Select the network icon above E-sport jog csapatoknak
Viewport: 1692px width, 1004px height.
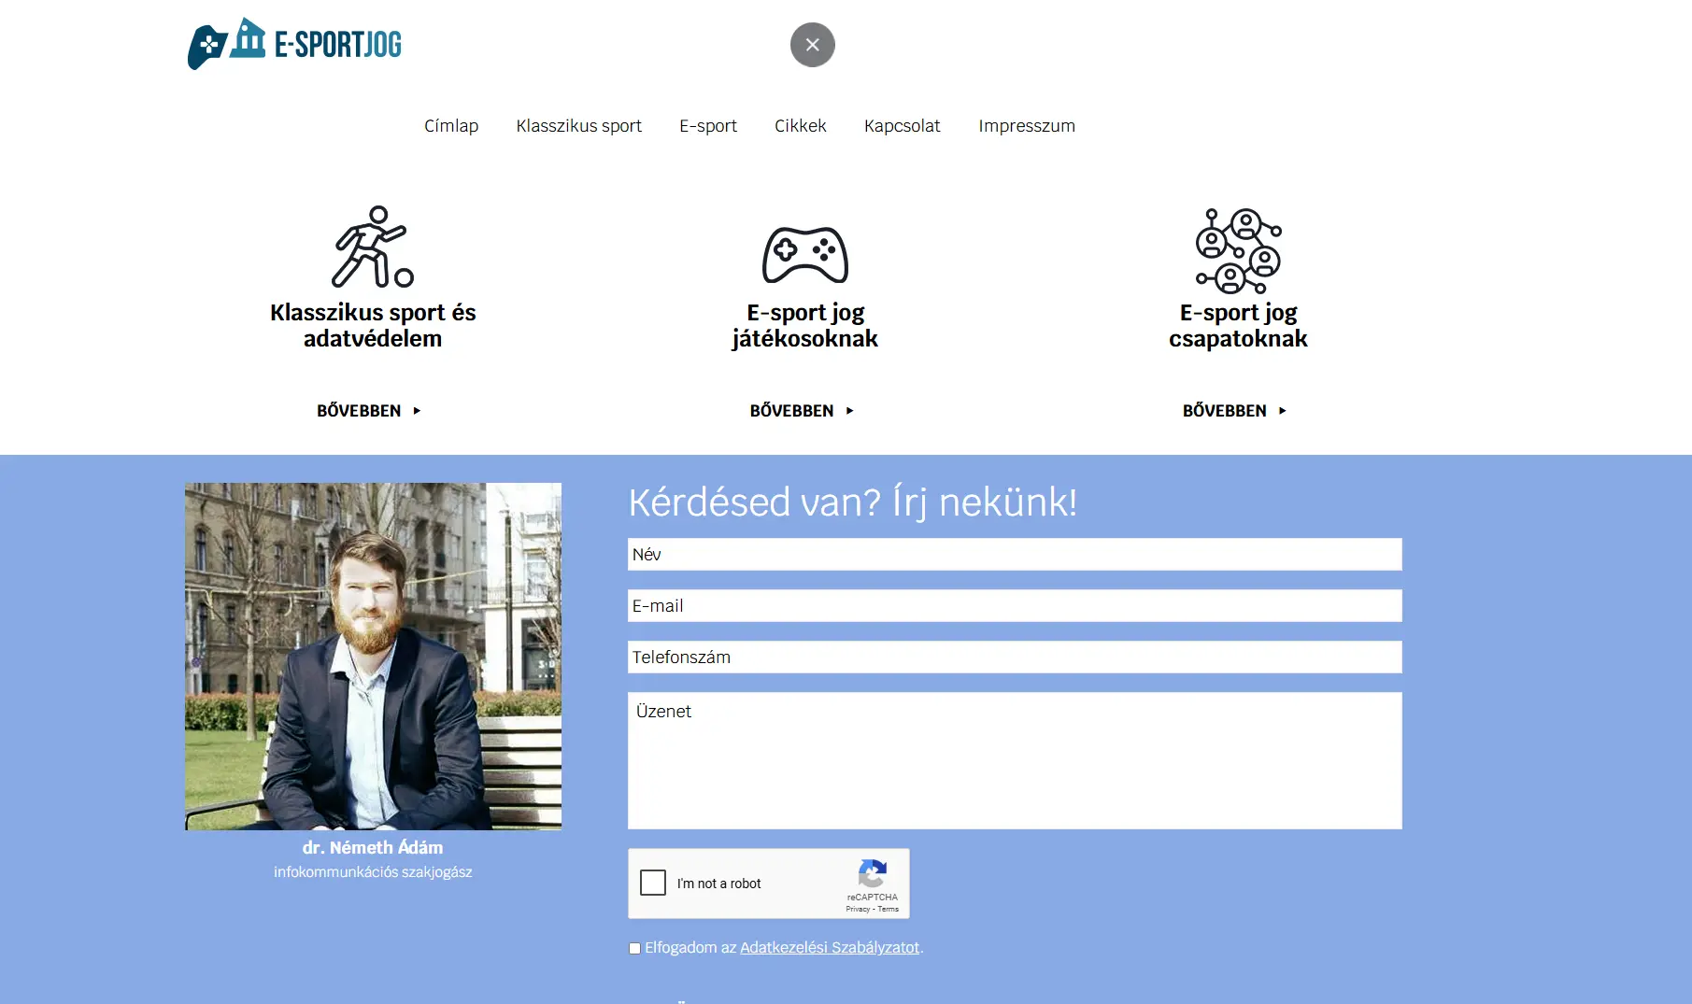1238,250
